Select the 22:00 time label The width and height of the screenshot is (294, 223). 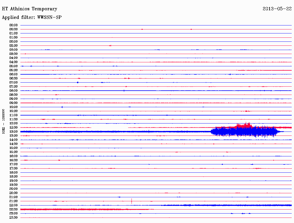[x=13, y=205]
